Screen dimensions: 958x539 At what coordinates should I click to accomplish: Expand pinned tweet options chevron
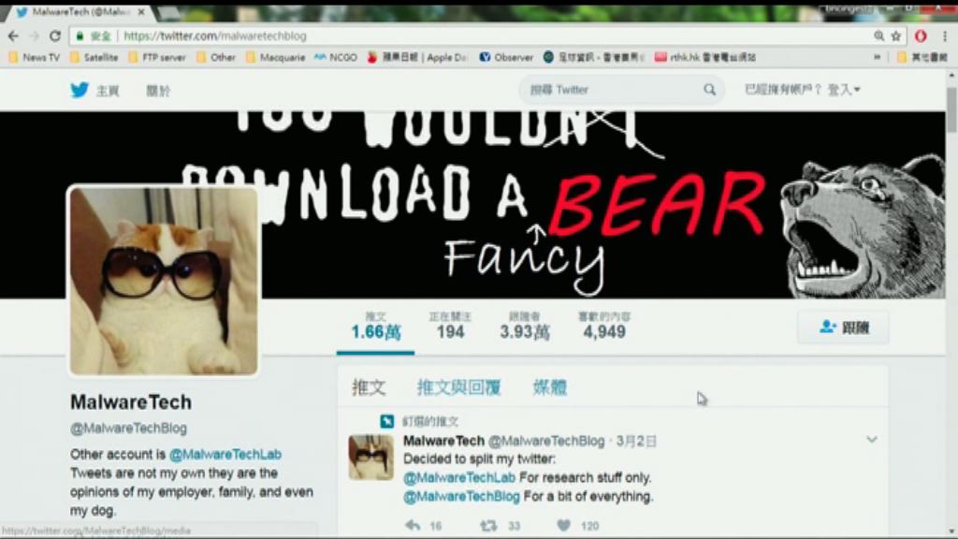[x=871, y=440]
